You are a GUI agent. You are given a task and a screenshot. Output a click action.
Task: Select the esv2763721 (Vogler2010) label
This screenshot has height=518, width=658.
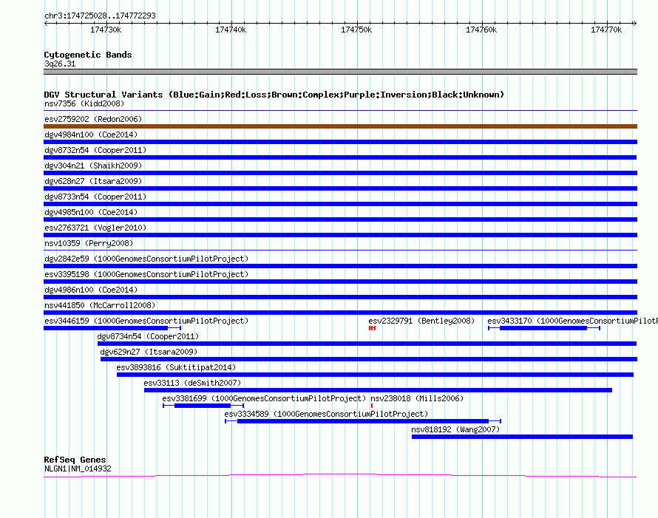[95, 228]
